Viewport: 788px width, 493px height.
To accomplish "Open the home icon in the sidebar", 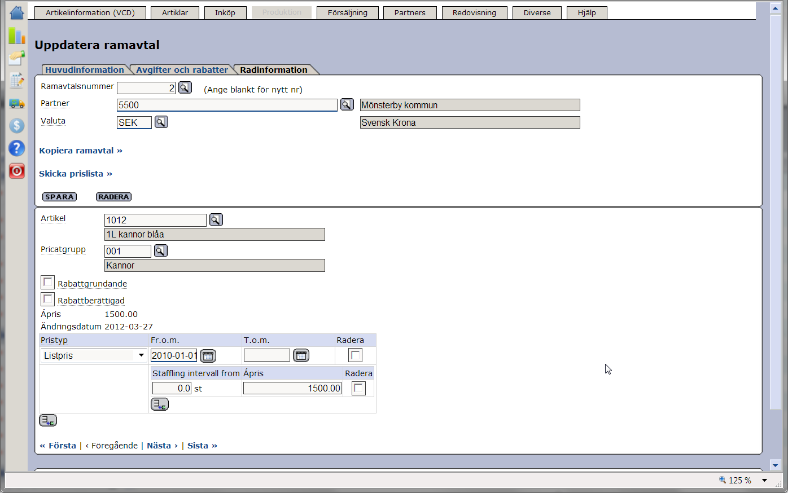I will [x=17, y=12].
